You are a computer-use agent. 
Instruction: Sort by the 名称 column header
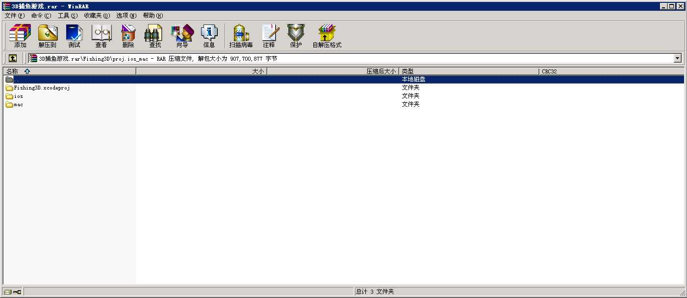[69, 71]
